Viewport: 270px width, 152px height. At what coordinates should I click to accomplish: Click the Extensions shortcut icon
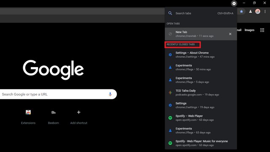(x=28, y=112)
